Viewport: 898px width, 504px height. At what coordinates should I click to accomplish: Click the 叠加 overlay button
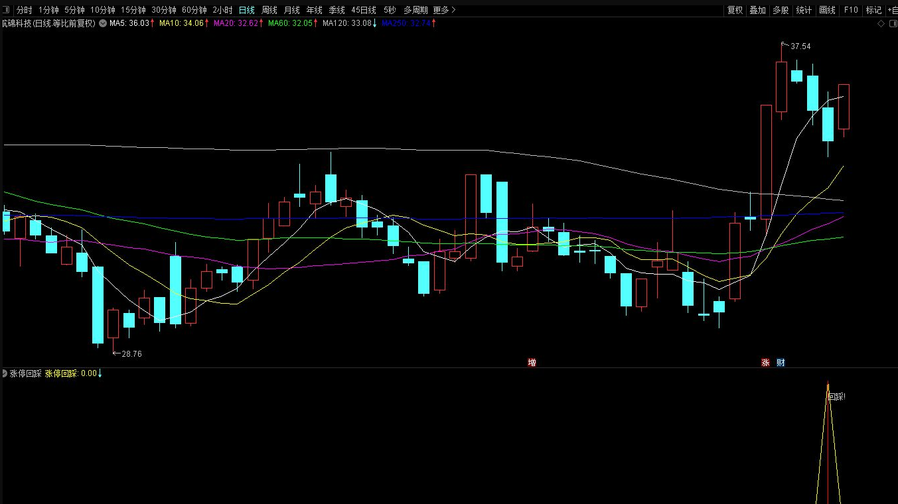click(x=757, y=10)
